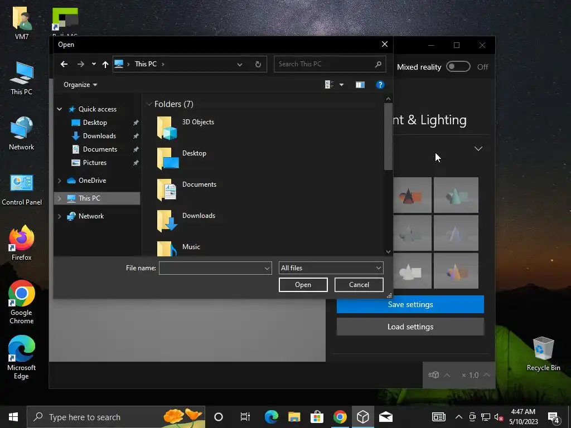Select the white lighting theme thumbnail
This screenshot has width=571, height=428.
coord(412,271)
